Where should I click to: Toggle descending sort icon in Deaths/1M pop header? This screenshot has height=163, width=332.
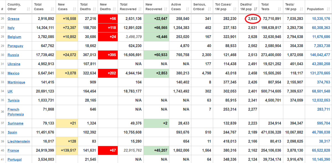(x=256, y=9)
